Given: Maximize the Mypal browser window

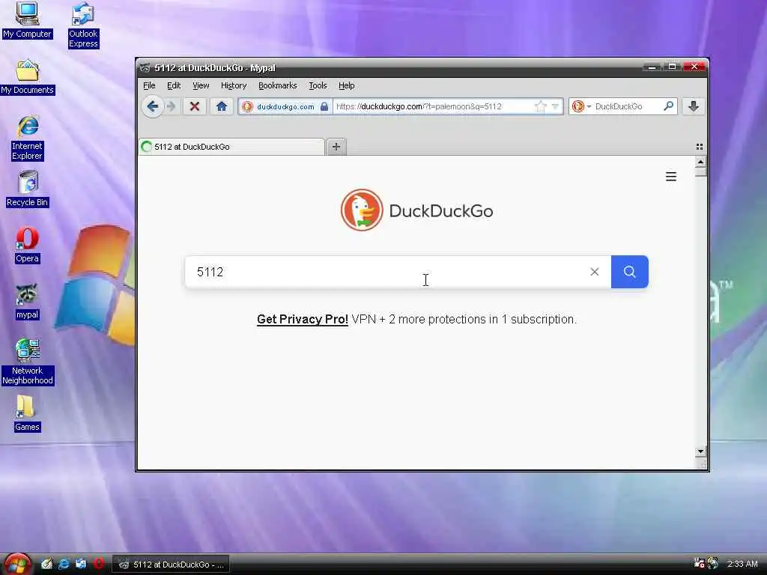Looking at the screenshot, I should pos(673,67).
